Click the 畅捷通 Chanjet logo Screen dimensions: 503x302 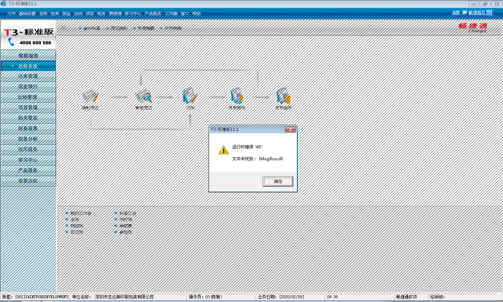472,28
